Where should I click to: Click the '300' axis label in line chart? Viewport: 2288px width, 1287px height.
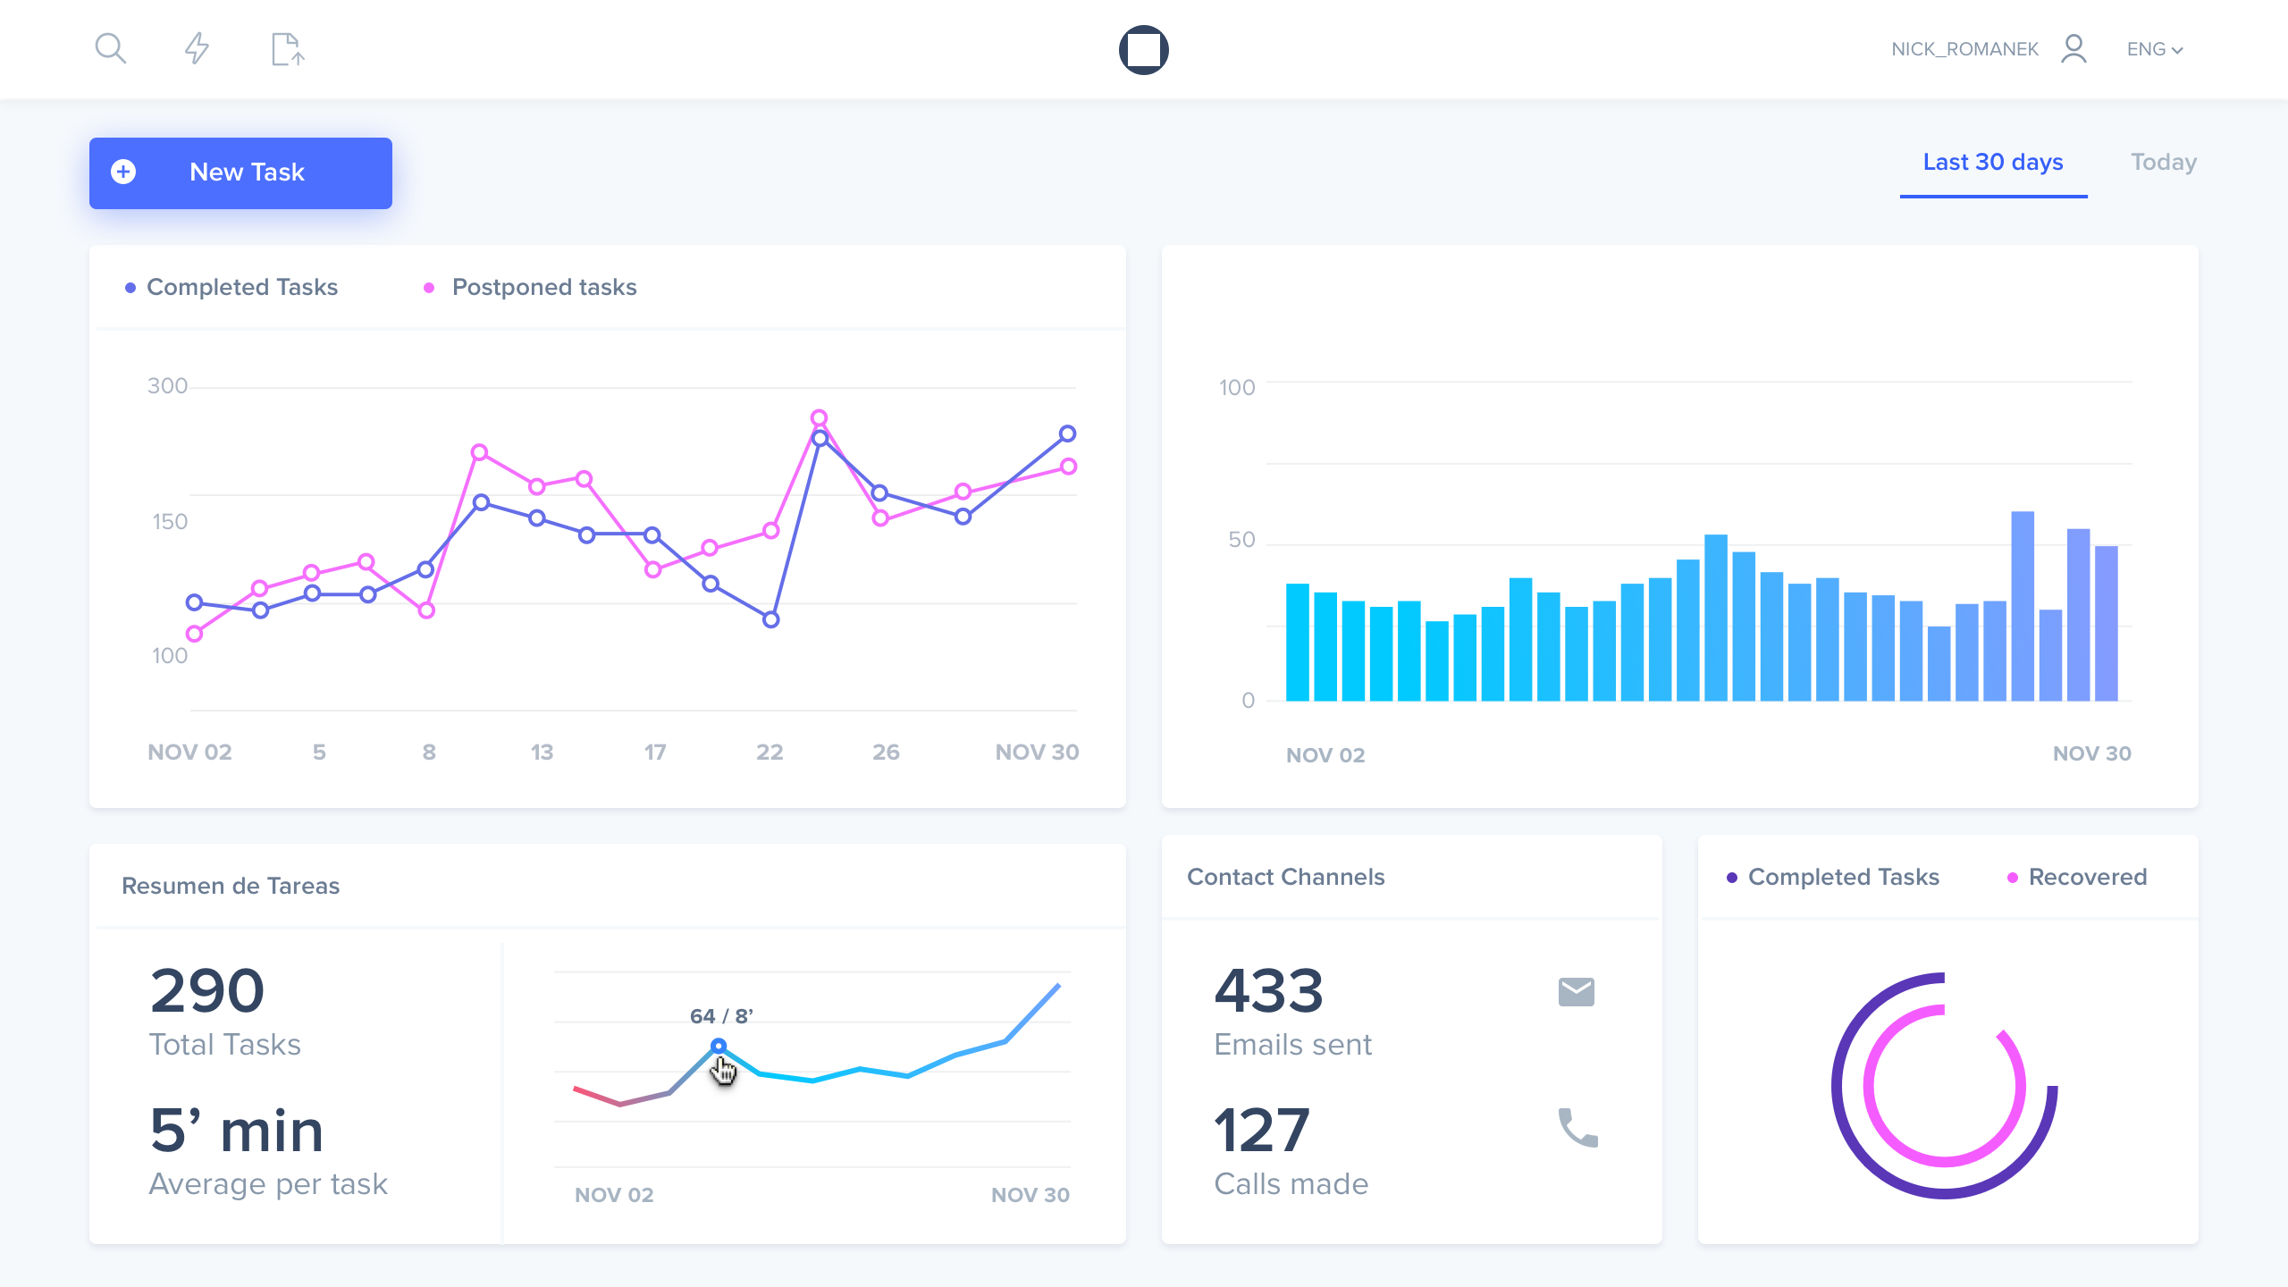pyautogui.click(x=167, y=386)
